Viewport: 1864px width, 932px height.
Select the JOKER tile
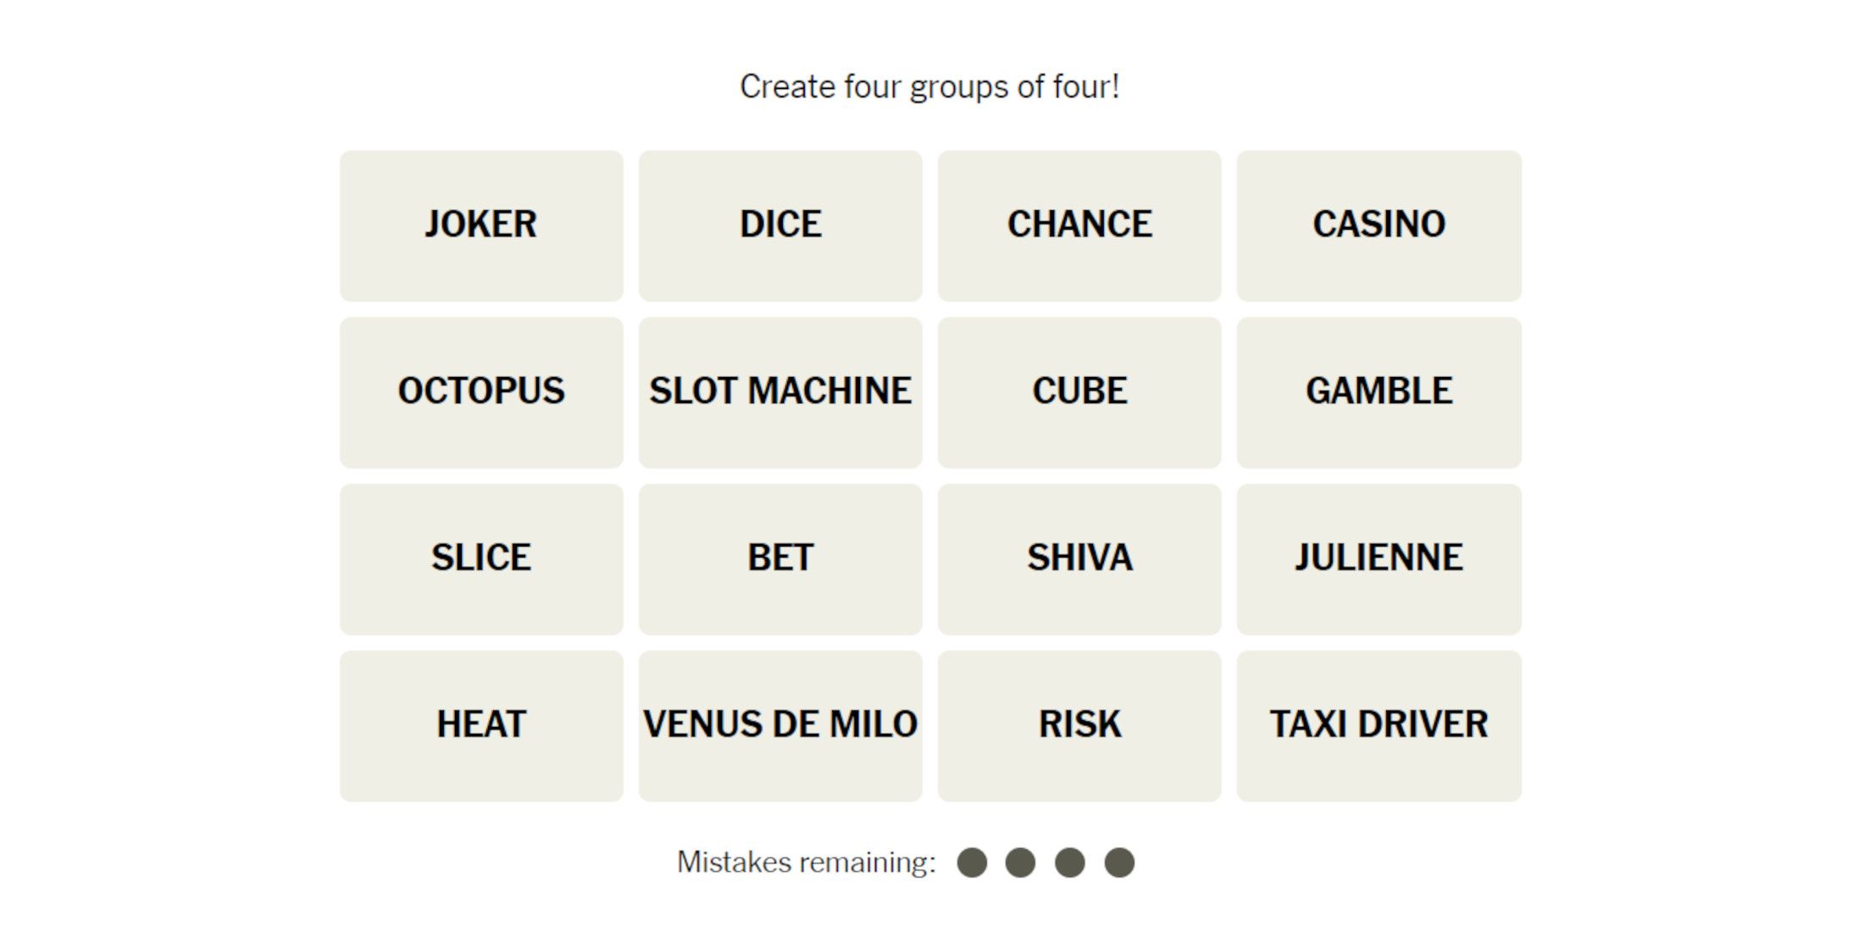tap(481, 225)
